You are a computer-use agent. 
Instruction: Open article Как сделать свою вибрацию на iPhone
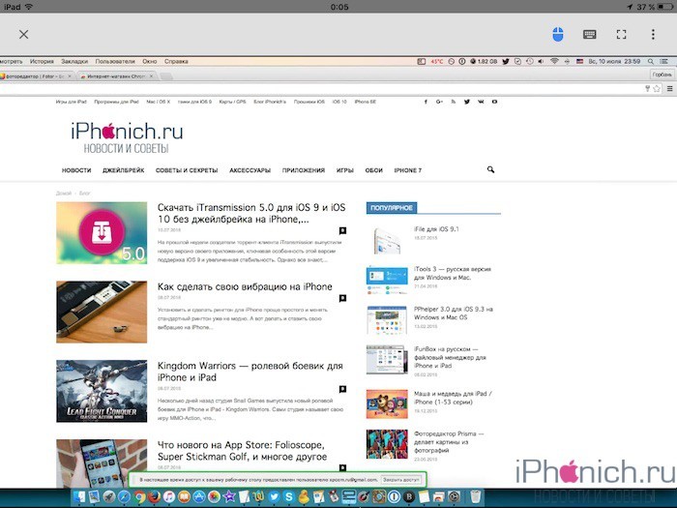click(x=245, y=286)
